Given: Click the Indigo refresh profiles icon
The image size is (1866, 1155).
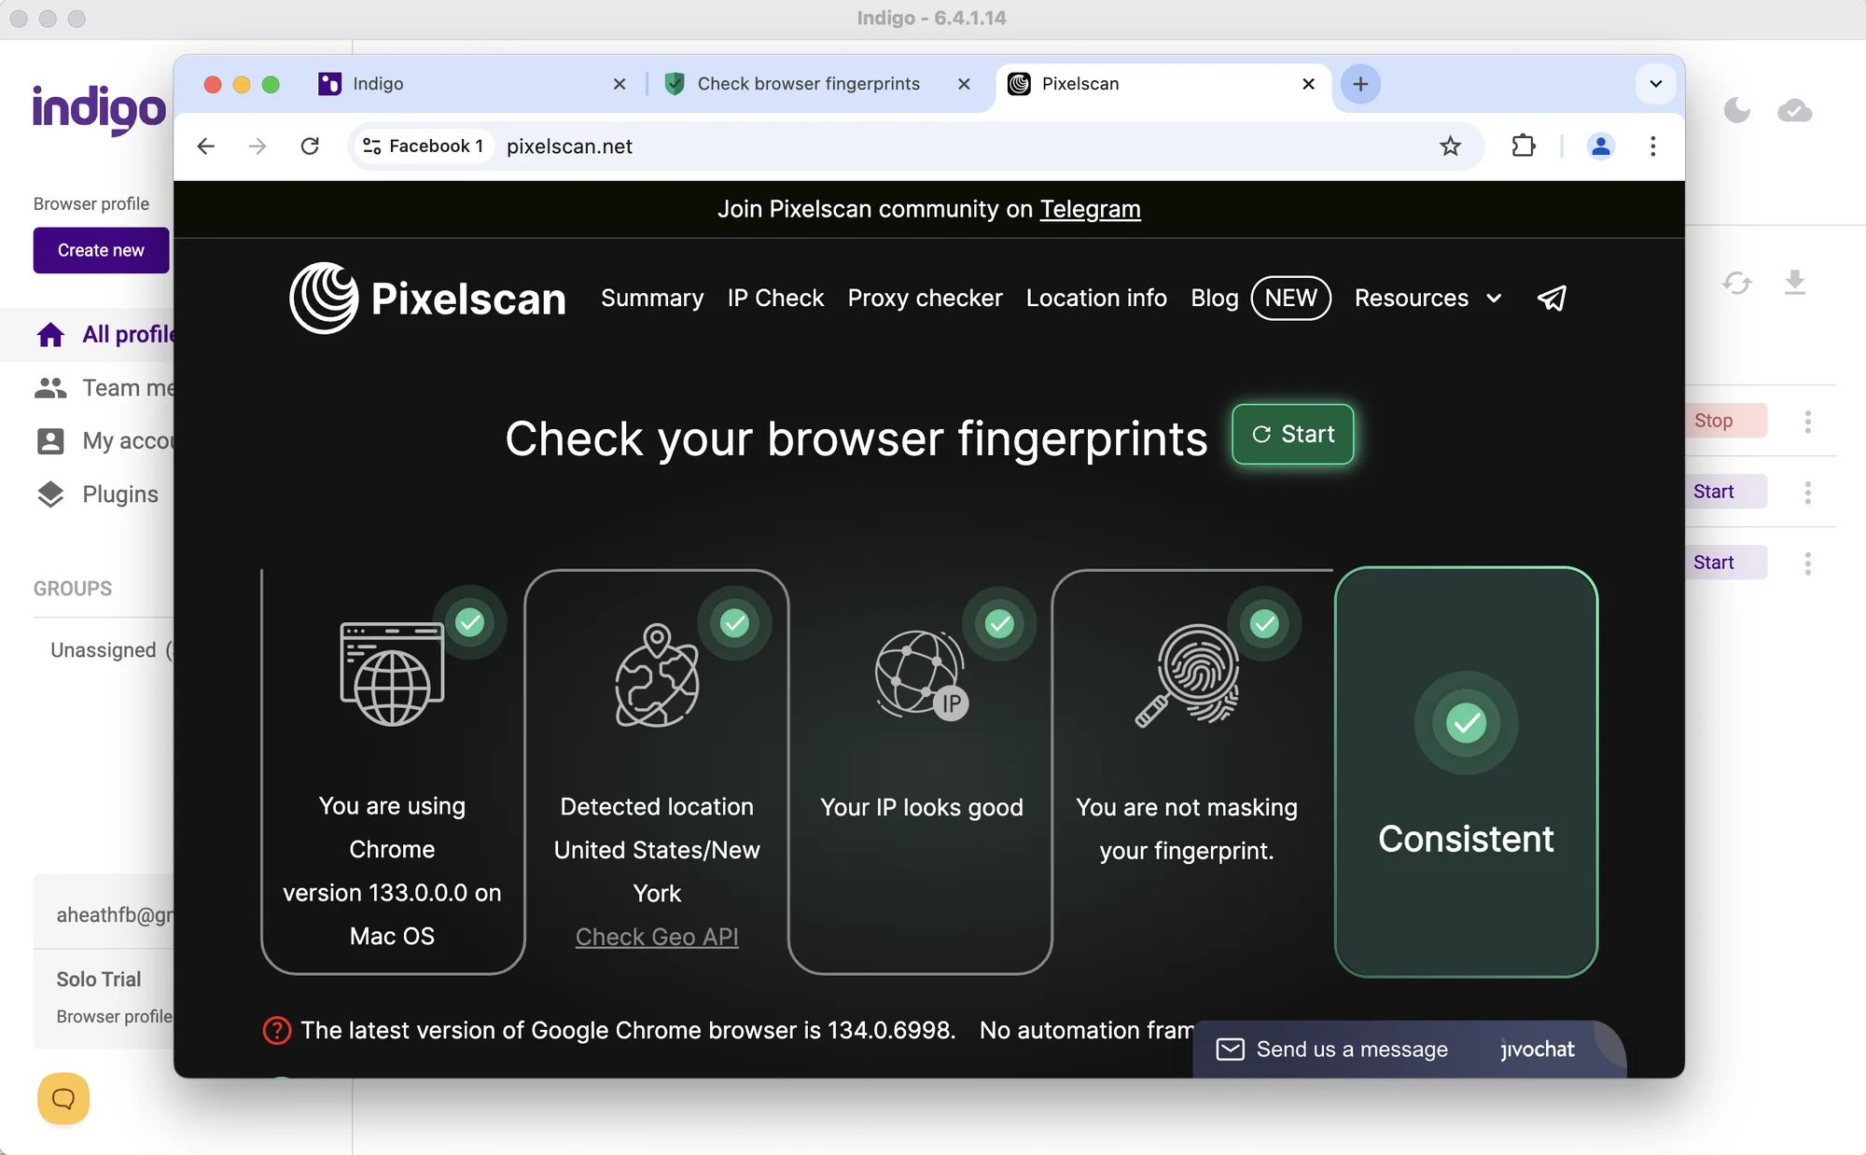Looking at the screenshot, I should coord(1736,282).
